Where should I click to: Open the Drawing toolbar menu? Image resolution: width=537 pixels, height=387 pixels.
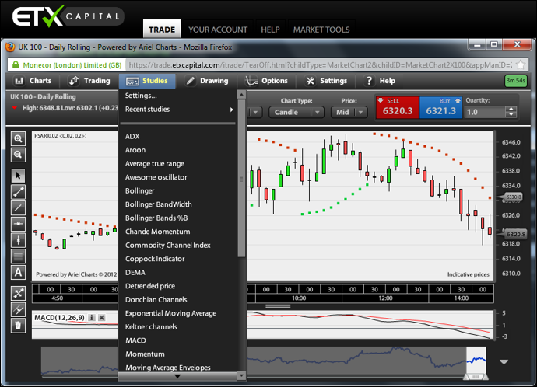click(206, 81)
